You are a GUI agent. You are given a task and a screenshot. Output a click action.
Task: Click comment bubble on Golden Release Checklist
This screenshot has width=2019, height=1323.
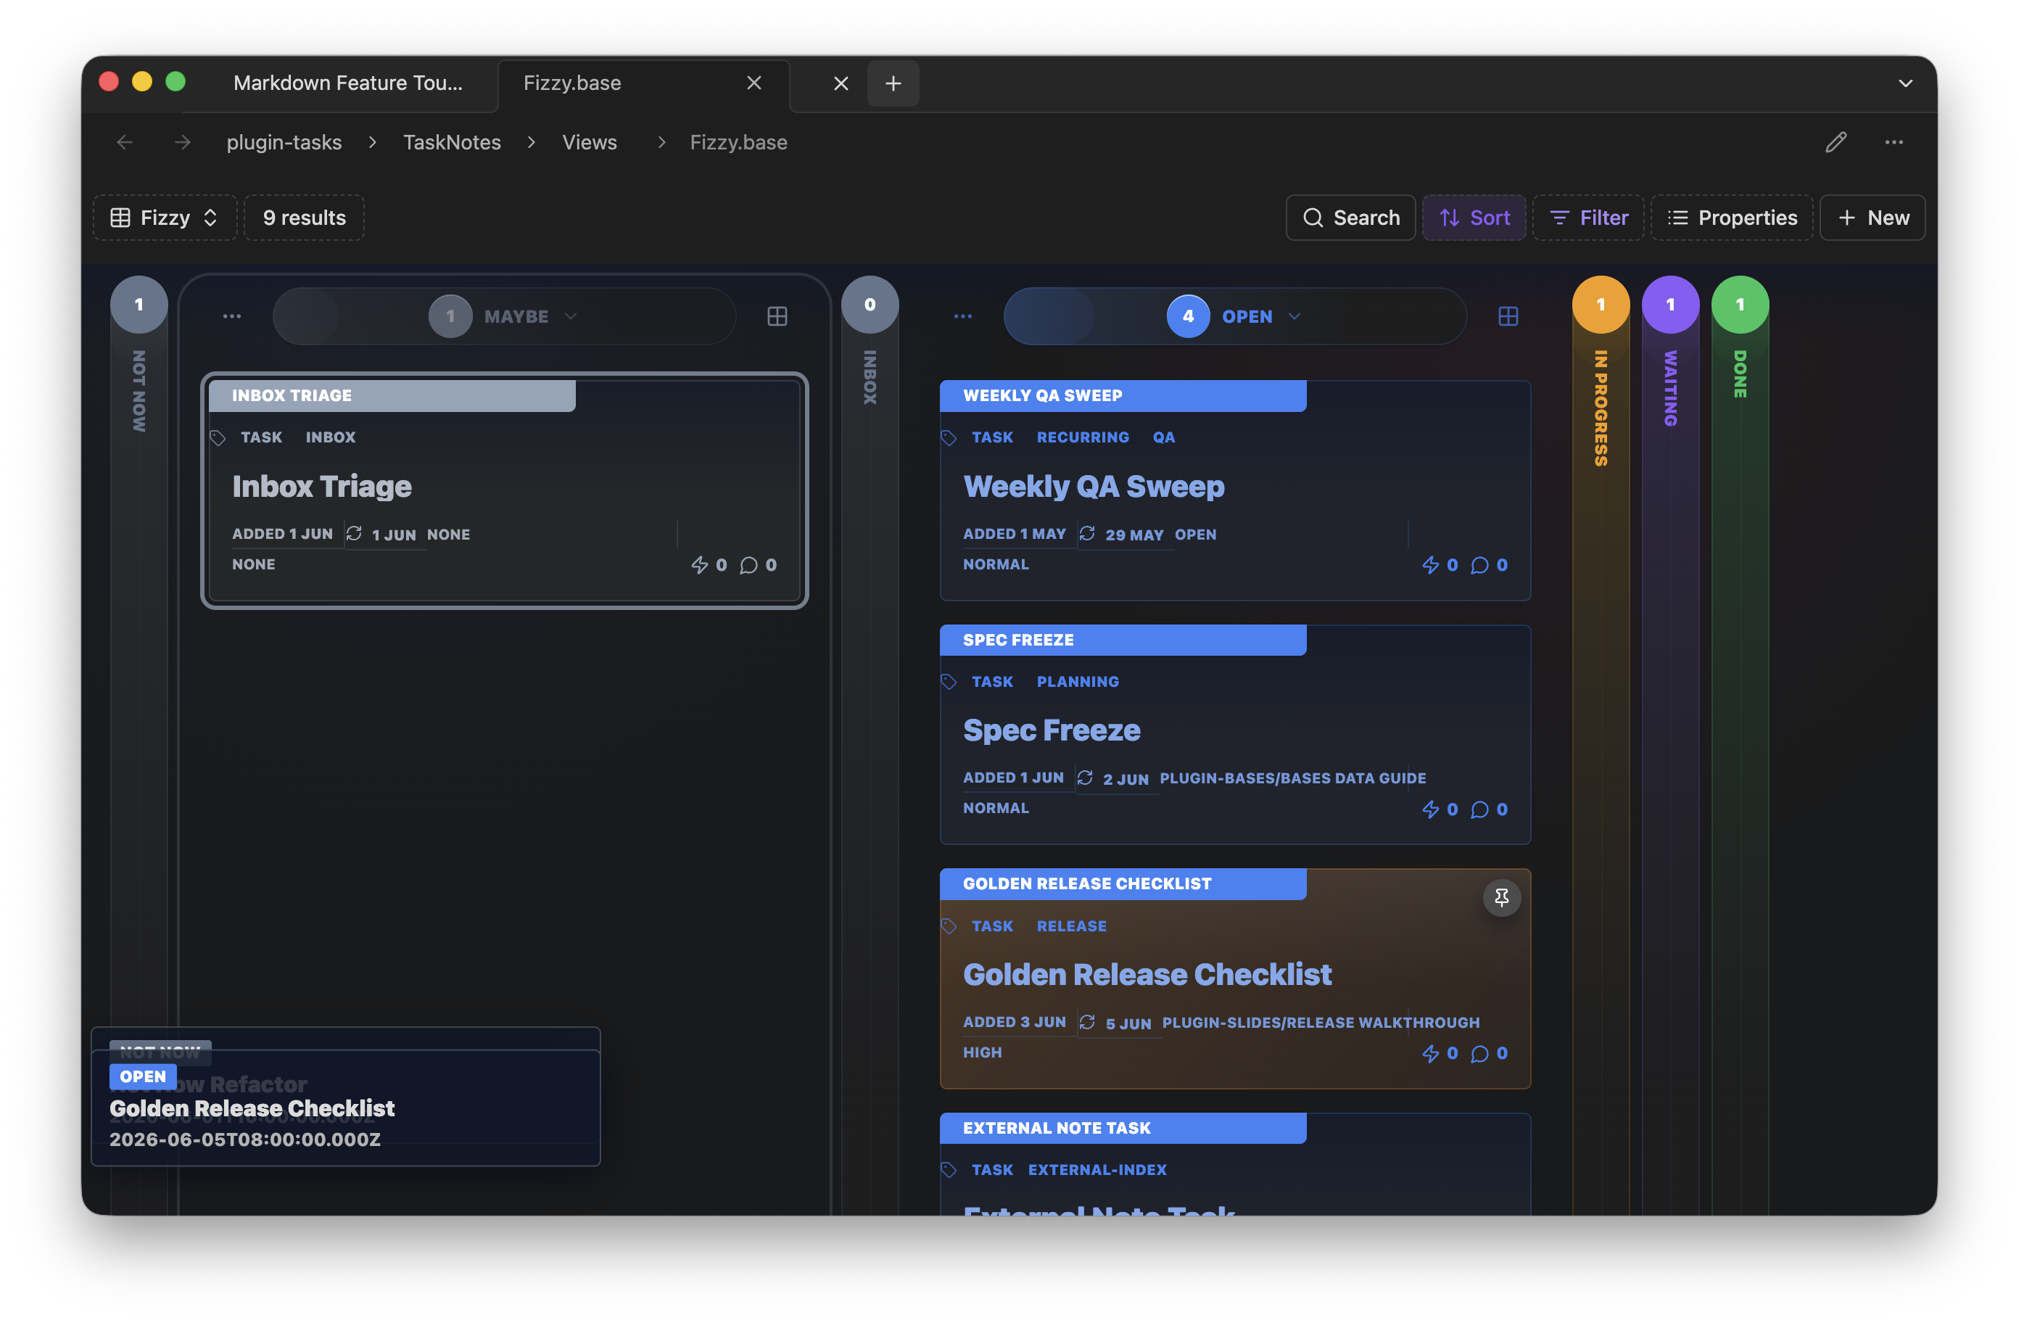tap(1489, 1054)
